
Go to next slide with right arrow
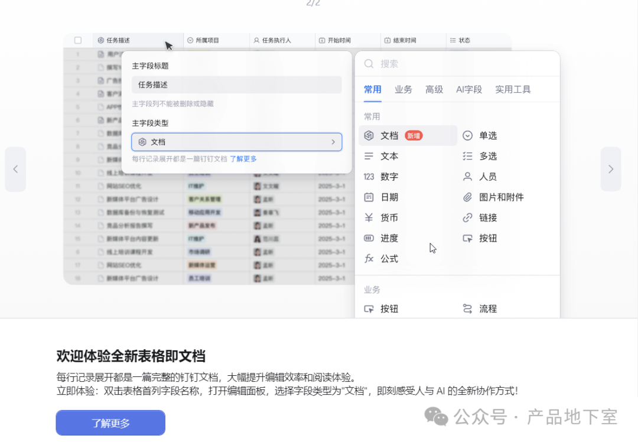[611, 169]
